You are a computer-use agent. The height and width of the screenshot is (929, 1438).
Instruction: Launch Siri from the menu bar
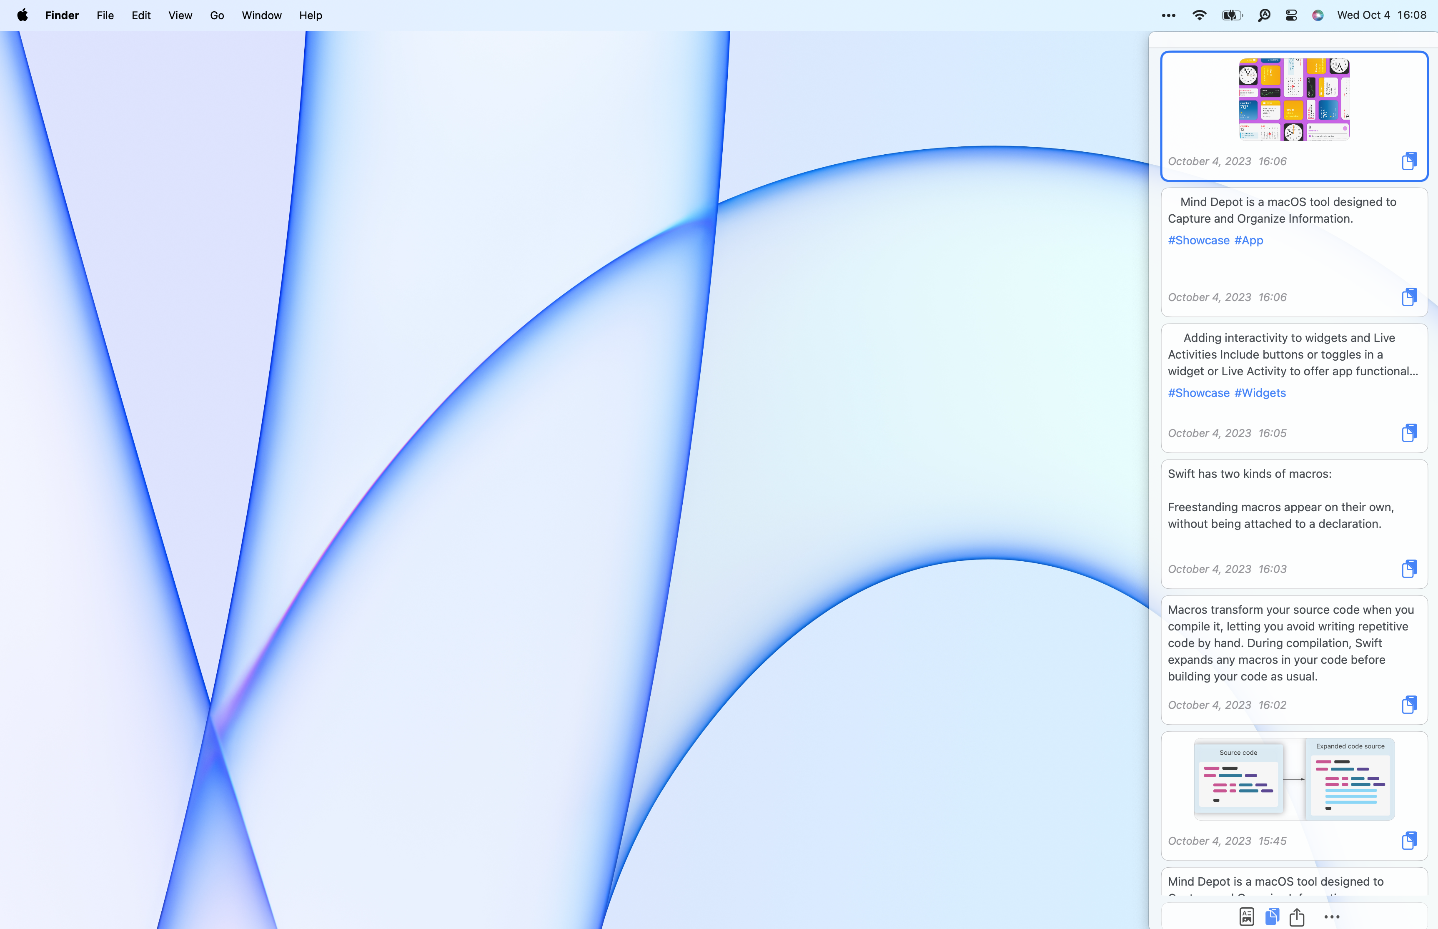(x=1318, y=15)
